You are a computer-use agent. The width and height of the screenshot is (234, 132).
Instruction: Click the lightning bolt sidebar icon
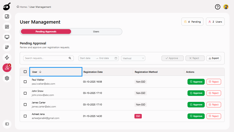click(x=7, y=57)
